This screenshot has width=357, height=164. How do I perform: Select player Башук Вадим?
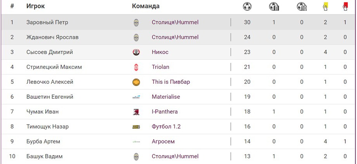(45, 156)
